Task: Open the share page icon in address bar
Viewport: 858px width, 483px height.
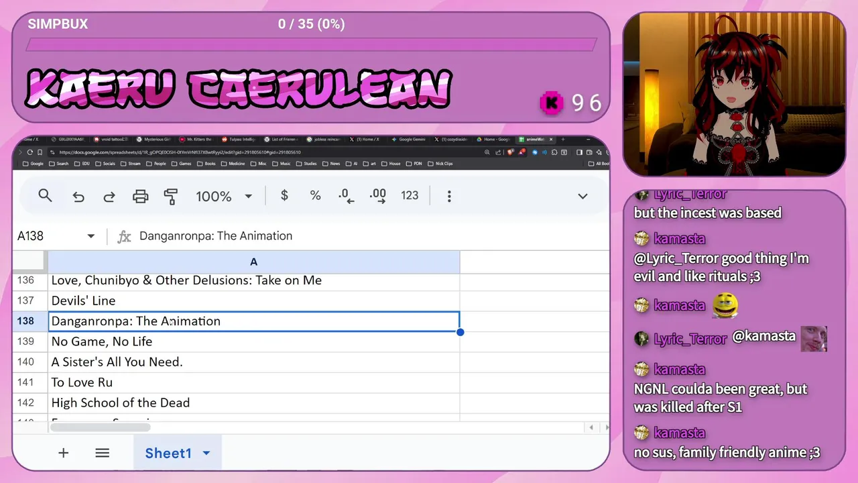Action: coord(498,152)
